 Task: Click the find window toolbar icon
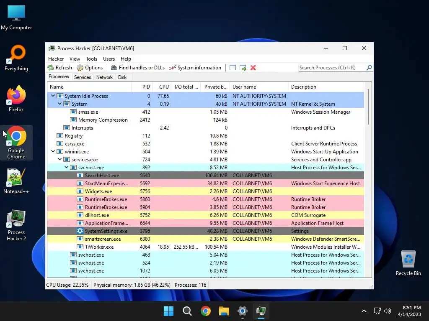[233, 68]
